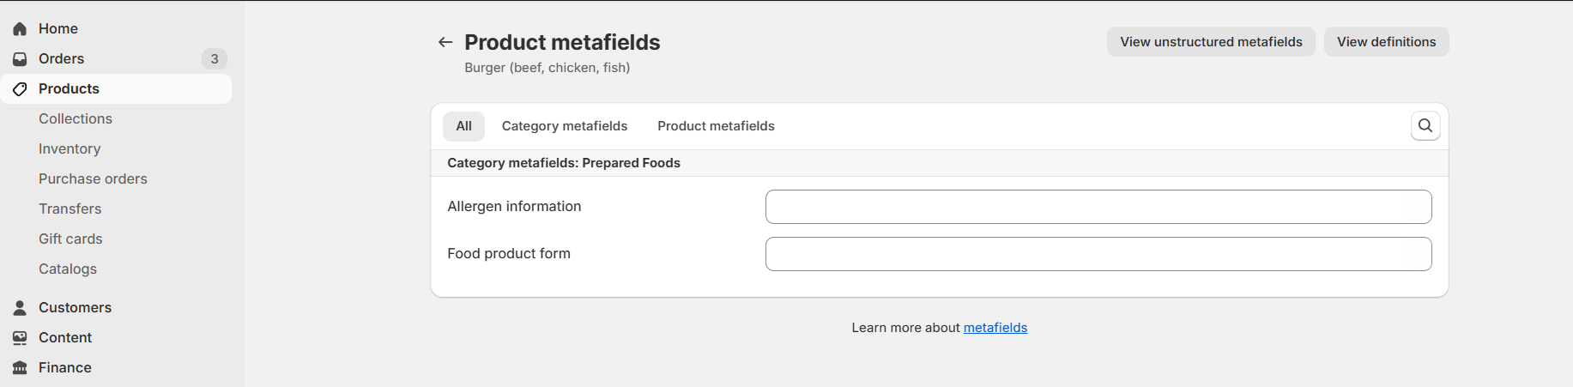Select the All tab
The image size is (1573, 387).
pyautogui.click(x=464, y=126)
